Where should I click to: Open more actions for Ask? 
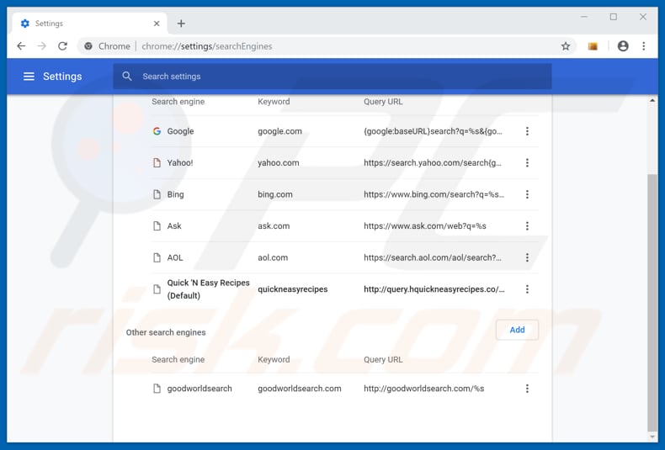coord(527,226)
